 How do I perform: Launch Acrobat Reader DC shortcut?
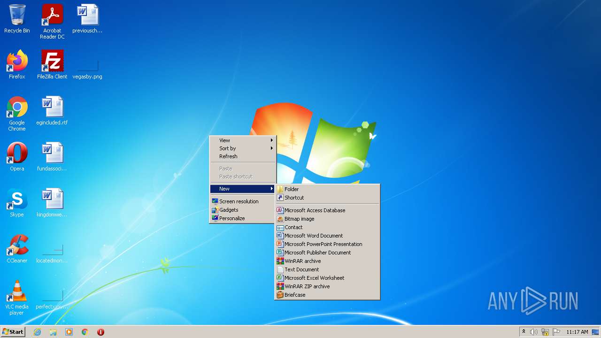click(52, 22)
